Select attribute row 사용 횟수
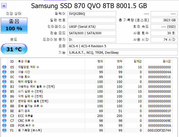Screen dimensions: 179x137 (x=87, y=77)
